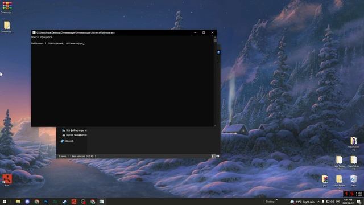Image resolution: width=364 pixels, height=205 pixels.
Task: Select the drive starting with 'Все файлы'
Action: [x=75, y=130]
